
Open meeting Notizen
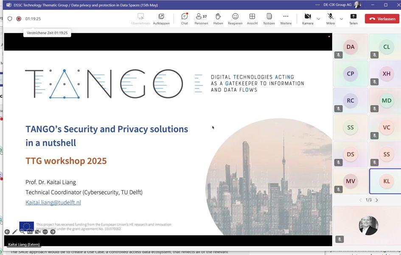pos(269,19)
